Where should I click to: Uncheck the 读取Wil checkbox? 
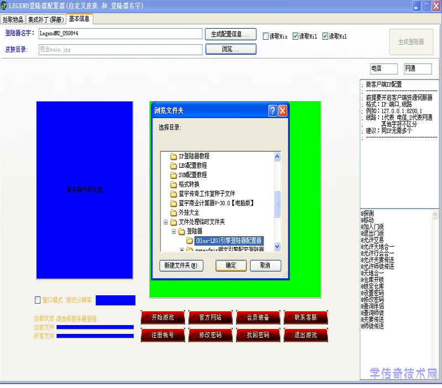pos(296,36)
